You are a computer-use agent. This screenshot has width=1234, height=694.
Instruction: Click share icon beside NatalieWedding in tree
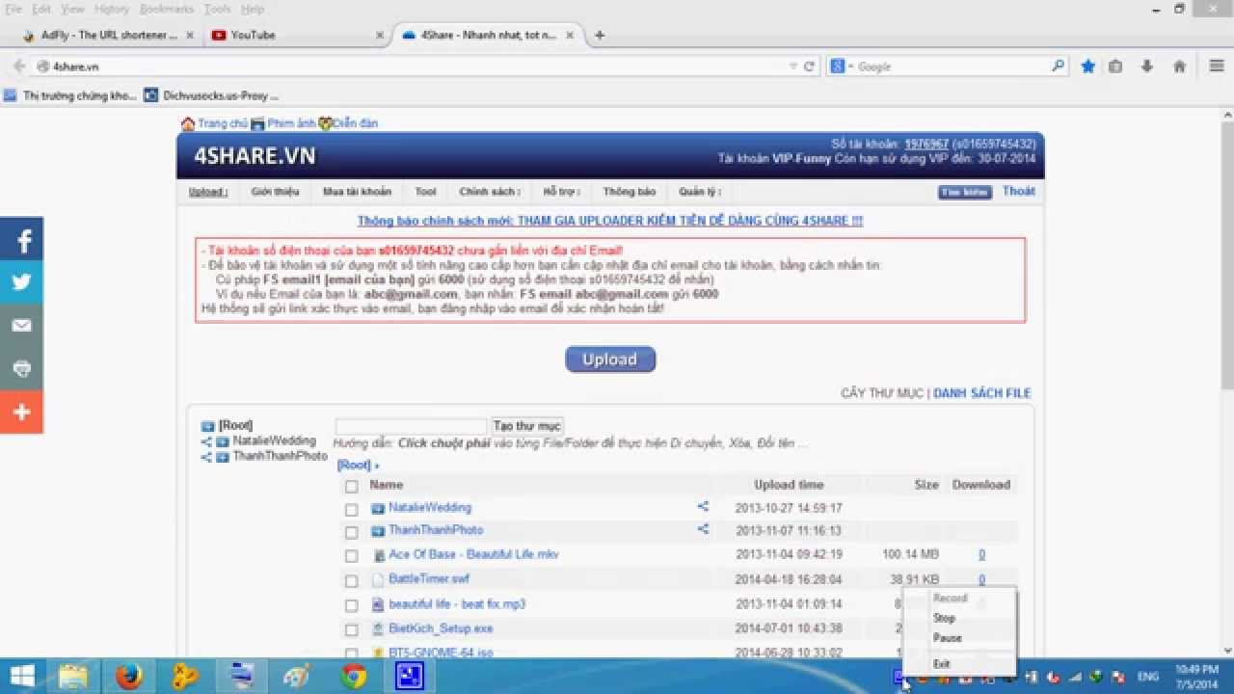coord(206,441)
